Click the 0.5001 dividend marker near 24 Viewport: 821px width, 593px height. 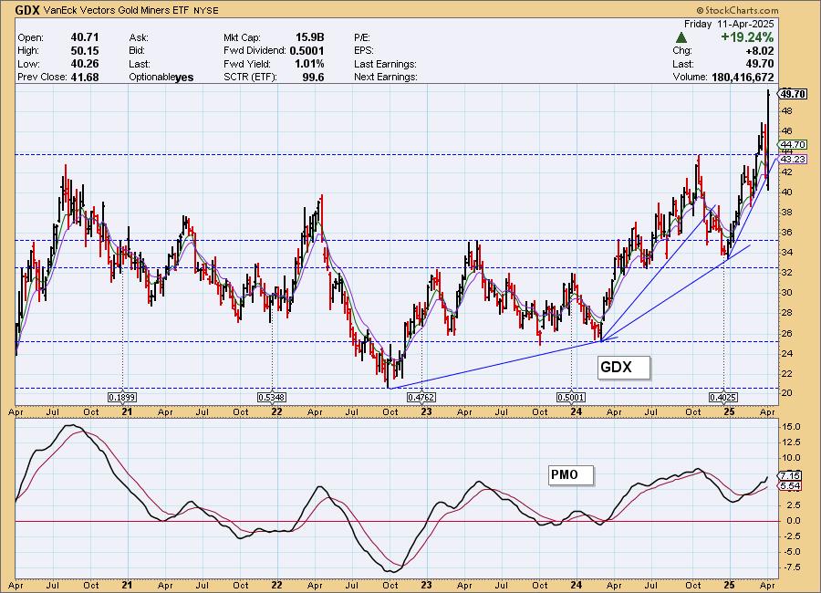point(571,398)
